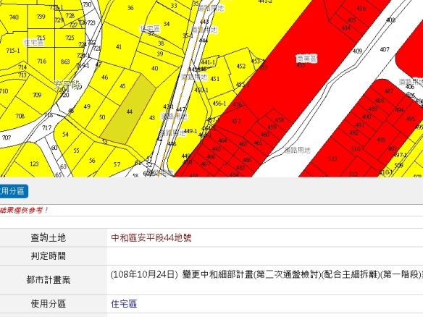Click parcel 45 in the yellow zone
Image resolution: width=423 pixels, height=317 pixels.
pos(122,86)
